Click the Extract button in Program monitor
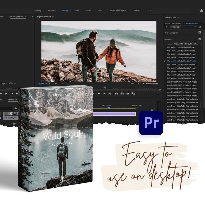 122,94
